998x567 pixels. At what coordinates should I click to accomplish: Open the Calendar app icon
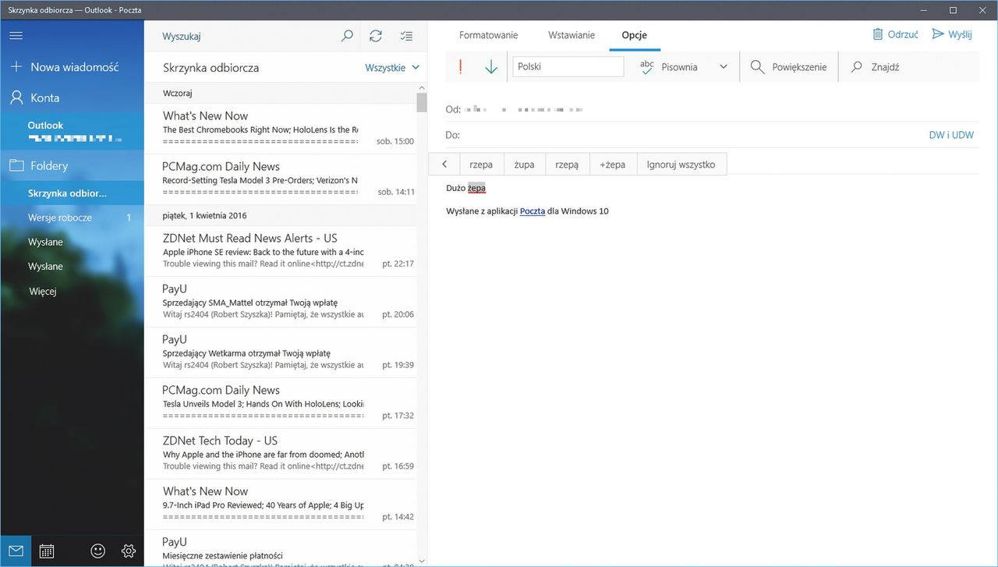click(x=47, y=551)
